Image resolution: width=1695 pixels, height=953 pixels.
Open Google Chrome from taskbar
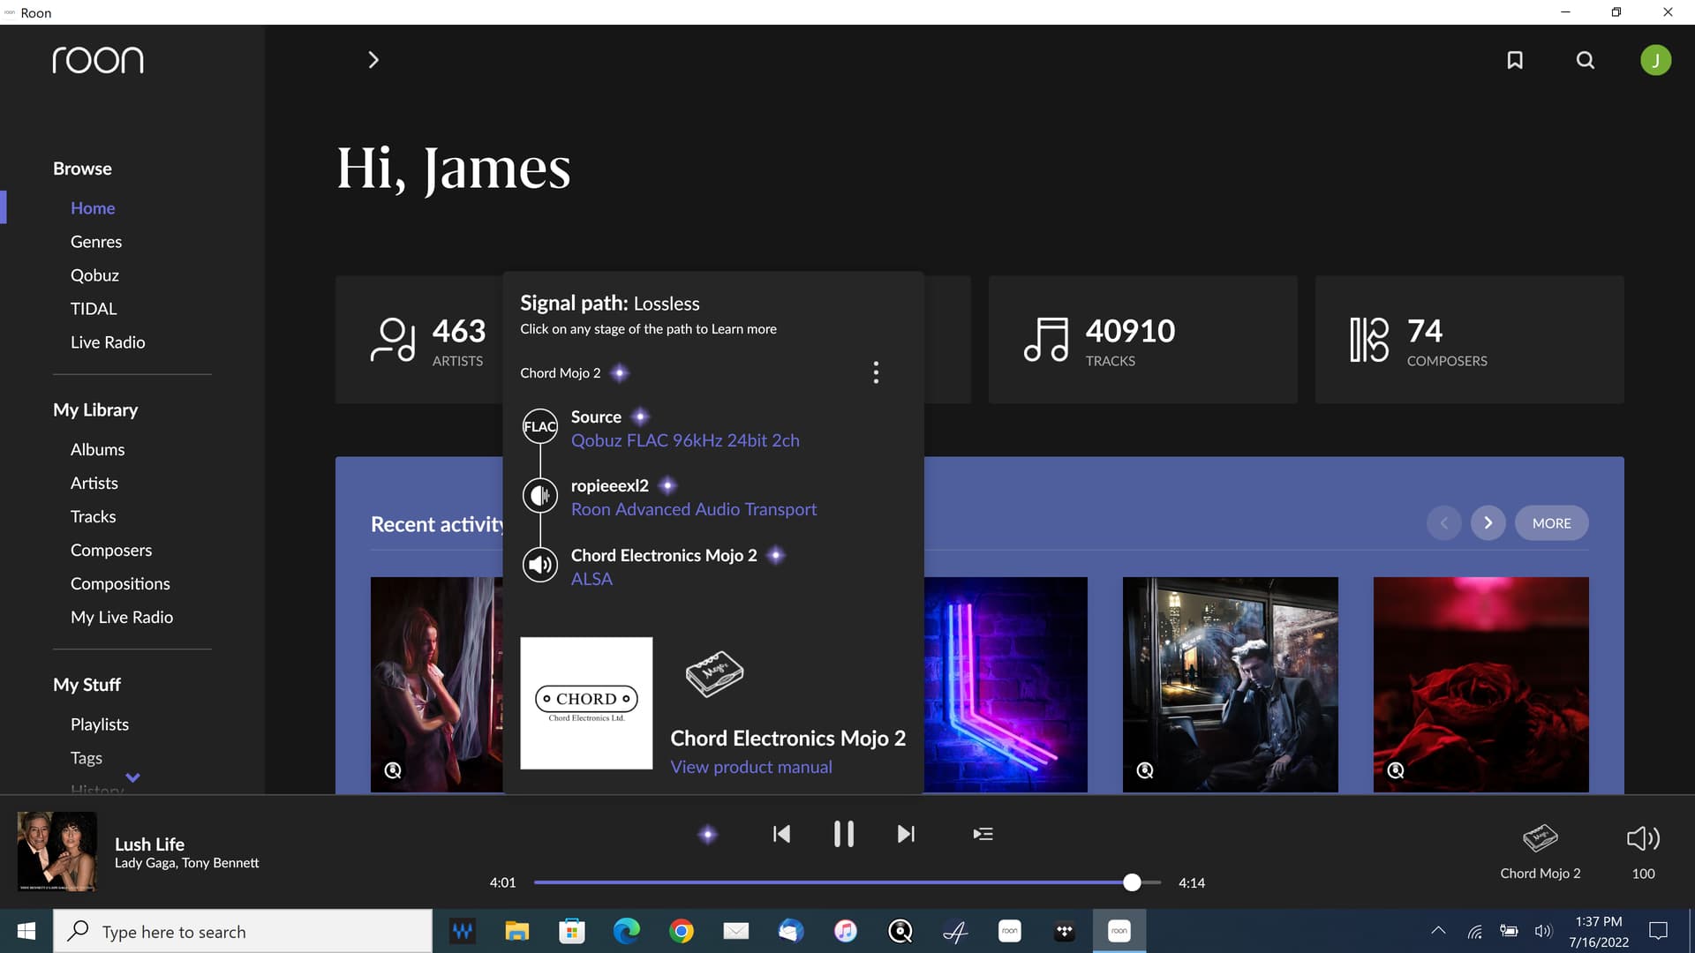coord(681,931)
